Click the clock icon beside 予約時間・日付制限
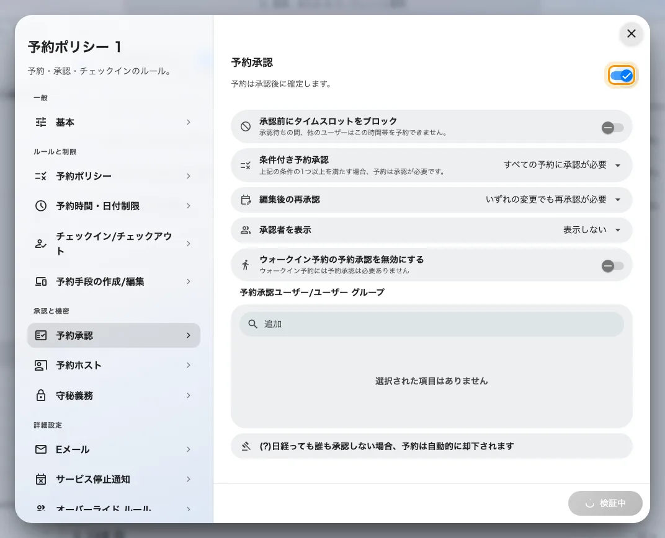This screenshot has height=538, width=665. (x=41, y=206)
